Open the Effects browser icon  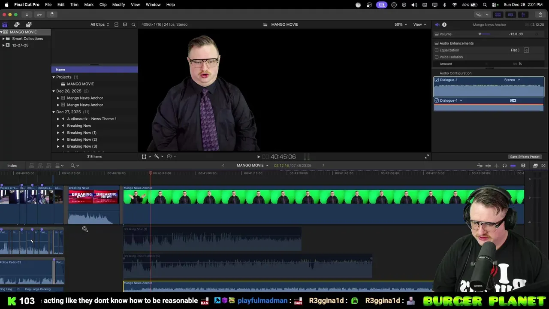point(535,166)
